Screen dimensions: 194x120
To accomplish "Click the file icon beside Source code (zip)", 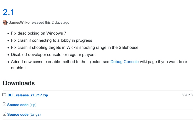I will (x=4, y=104).
